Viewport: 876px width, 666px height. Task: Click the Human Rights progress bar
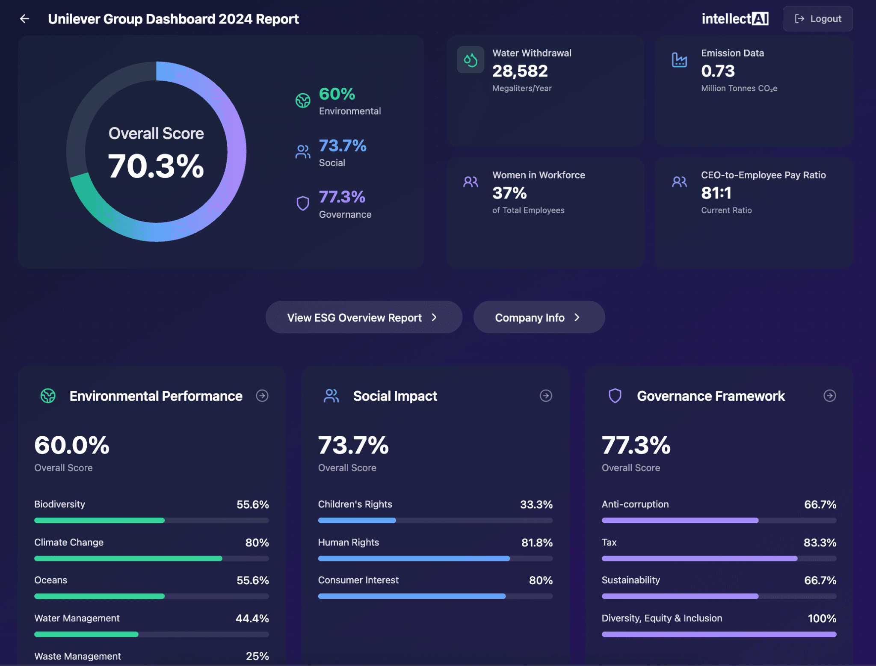pyautogui.click(x=435, y=559)
